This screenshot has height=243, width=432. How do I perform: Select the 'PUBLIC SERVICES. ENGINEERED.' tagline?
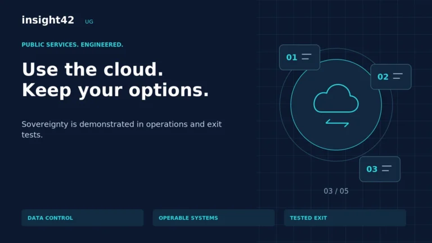pos(73,44)
